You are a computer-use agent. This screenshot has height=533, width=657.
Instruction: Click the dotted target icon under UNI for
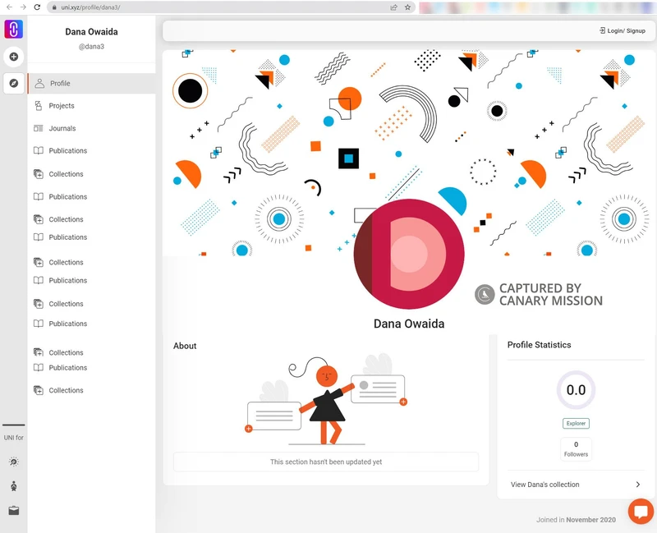(13, 462)
